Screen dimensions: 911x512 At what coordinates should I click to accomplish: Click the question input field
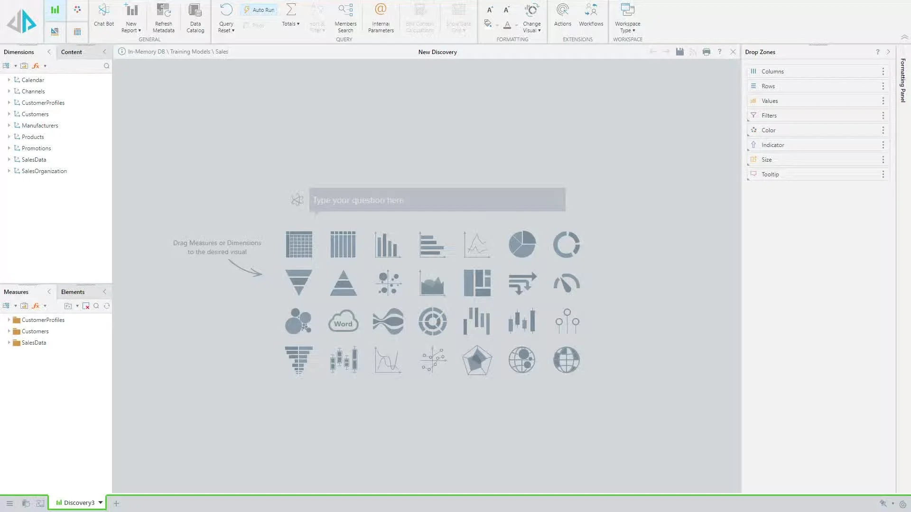[x=437, y=200]
